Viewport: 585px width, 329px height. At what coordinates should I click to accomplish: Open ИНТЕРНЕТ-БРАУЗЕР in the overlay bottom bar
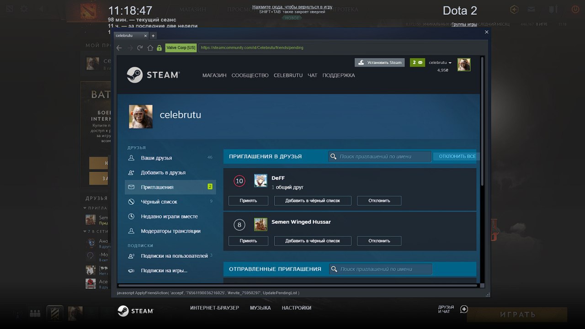click(214, 308)
